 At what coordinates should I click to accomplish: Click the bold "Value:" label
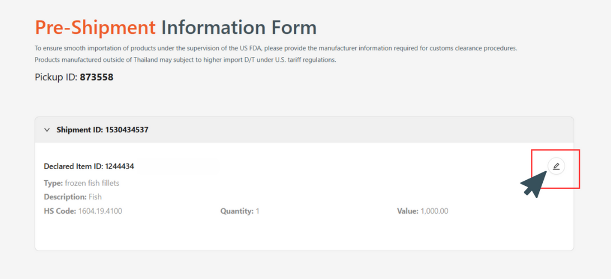click(x=407, y=211)
